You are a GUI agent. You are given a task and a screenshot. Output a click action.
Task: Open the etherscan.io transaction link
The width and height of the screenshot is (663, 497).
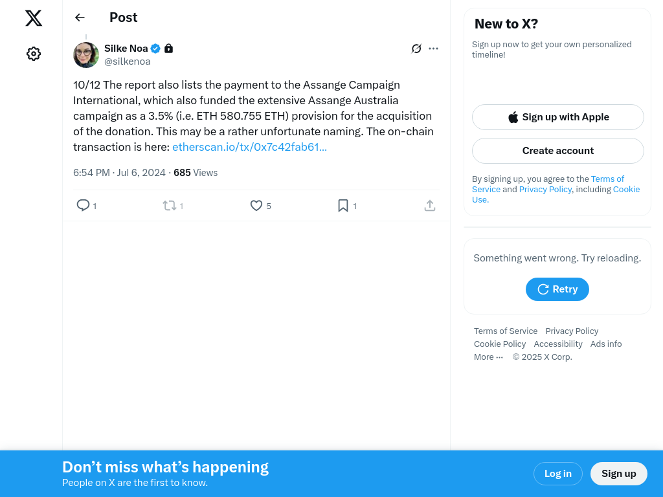[x=249, y=147]
